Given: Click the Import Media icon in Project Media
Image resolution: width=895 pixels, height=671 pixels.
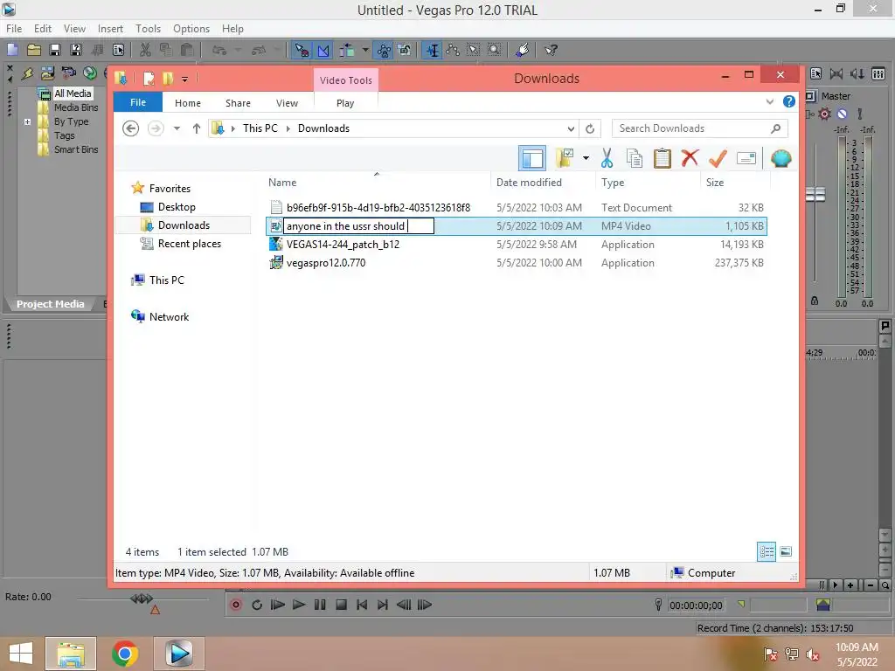Looking at the screenshot, I should [47, 73].
